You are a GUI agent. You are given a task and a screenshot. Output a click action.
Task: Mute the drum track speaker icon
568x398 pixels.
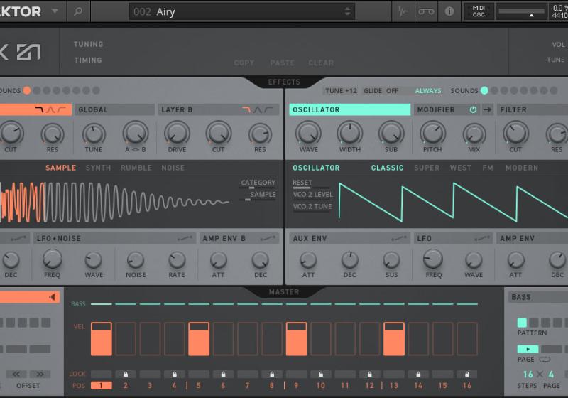52,297
